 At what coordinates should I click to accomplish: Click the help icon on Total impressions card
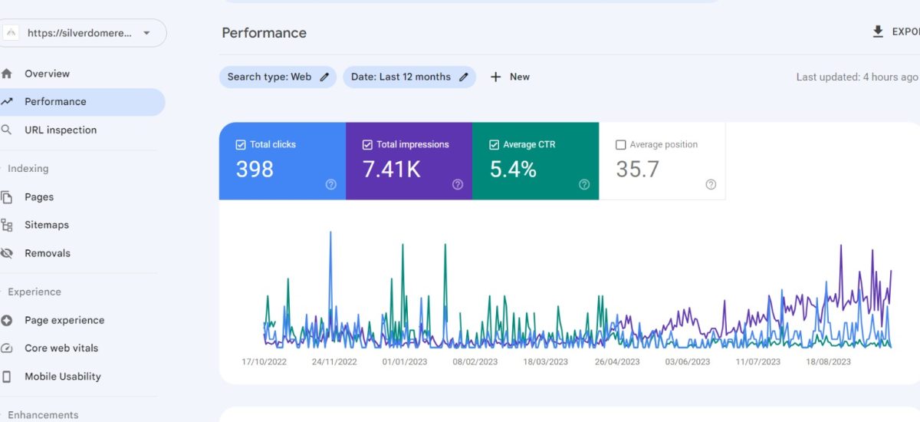pyautogui.click(x=458, y=184)
